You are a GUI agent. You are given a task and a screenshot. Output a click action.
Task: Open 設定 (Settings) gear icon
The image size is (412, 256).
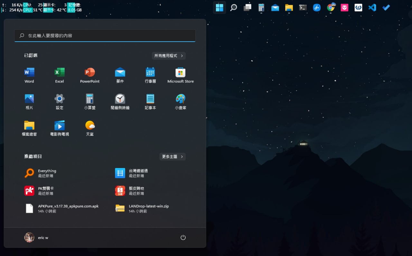60,102
